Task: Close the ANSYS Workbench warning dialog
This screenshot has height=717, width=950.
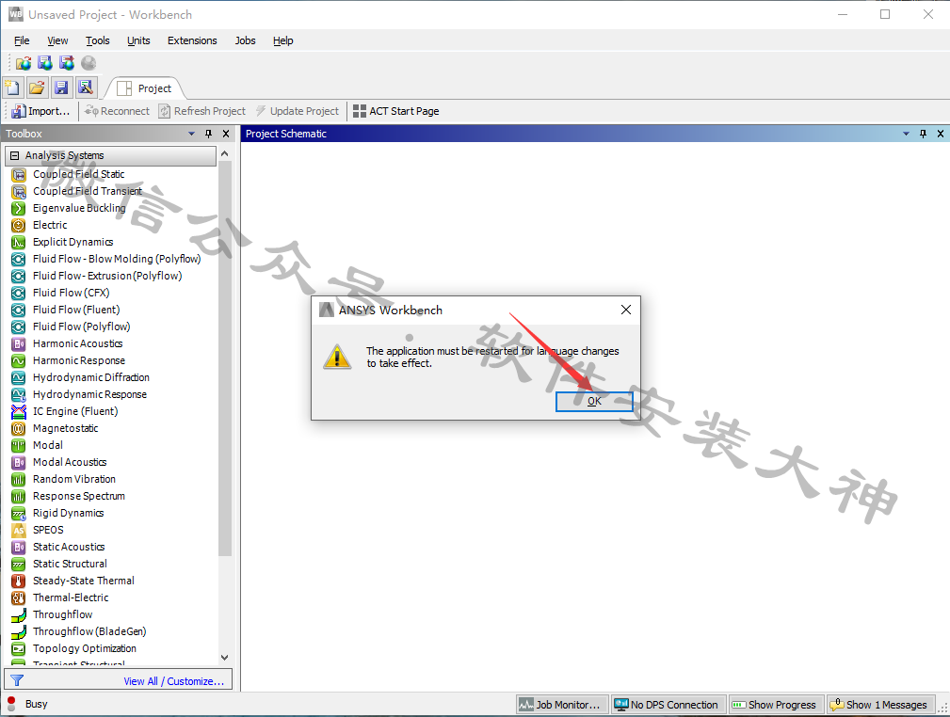Action: click(626, 310)
